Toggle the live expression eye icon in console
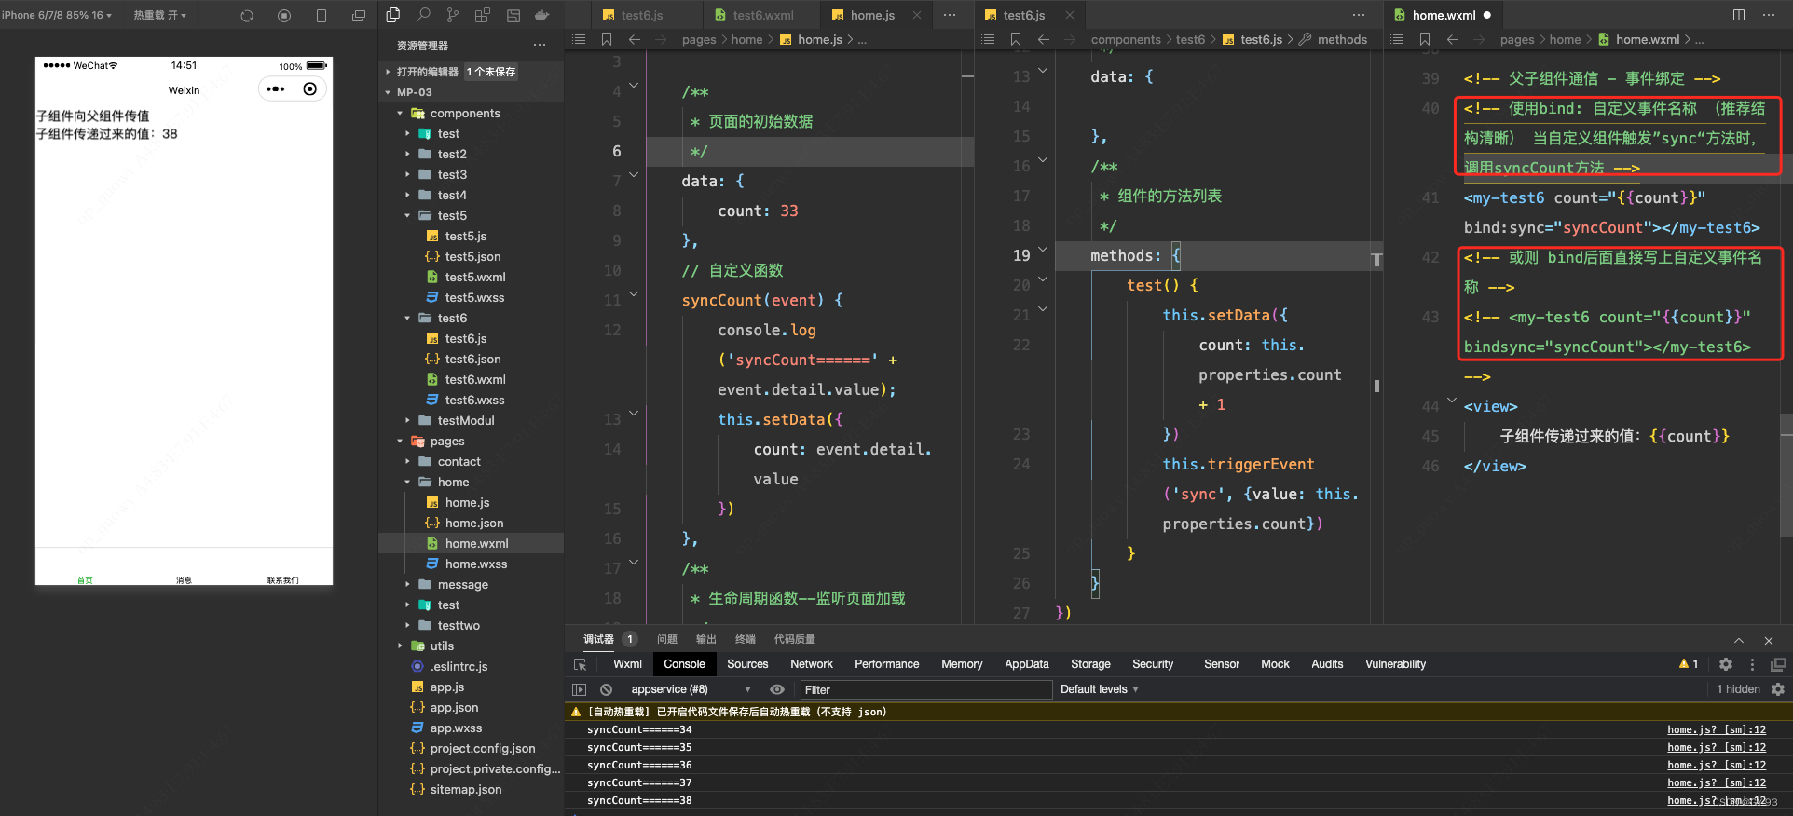The width and height of the screenshot is (1793, 816). 777,689
